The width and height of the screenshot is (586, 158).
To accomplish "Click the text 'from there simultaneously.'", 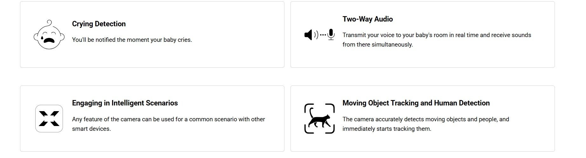I will (x=378, y=44).
